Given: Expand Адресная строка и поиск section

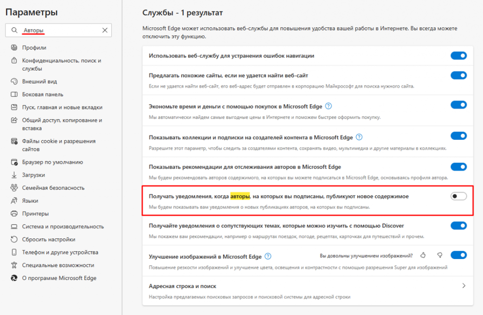Looking at the screenshot, I should (x=464, y=286).
